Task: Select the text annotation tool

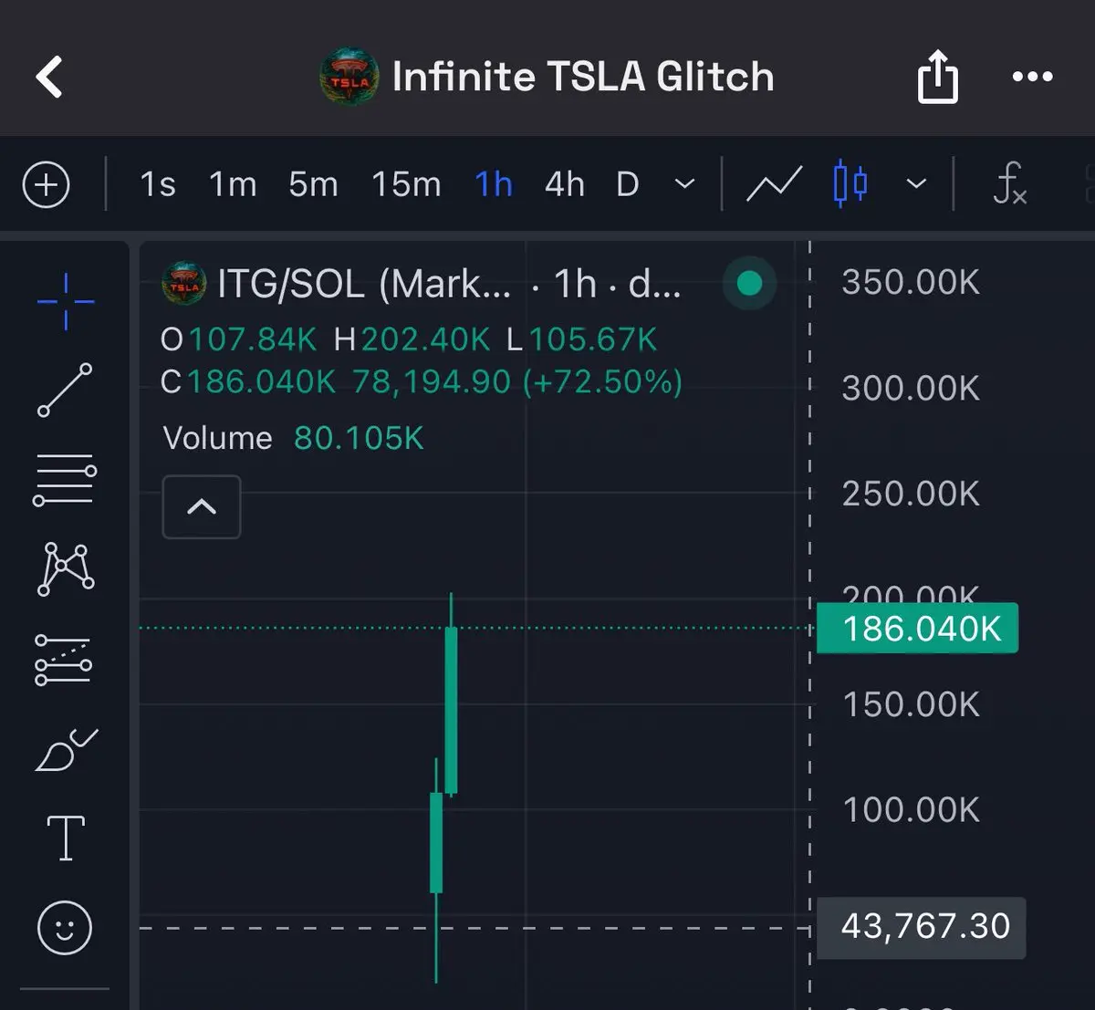Action: coord(66,838)
